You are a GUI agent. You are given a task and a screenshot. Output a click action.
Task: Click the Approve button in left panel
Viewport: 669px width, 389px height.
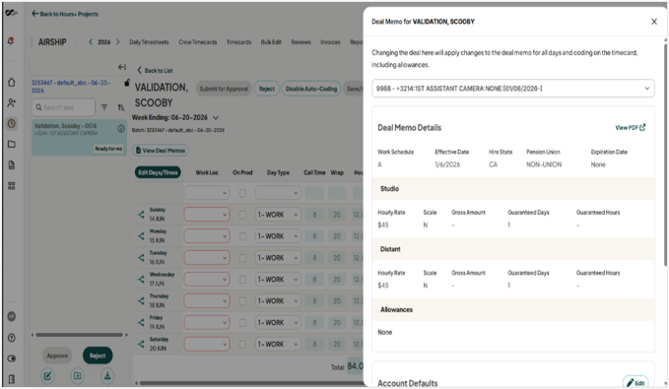pyautogui.click(x=57, y=356)
